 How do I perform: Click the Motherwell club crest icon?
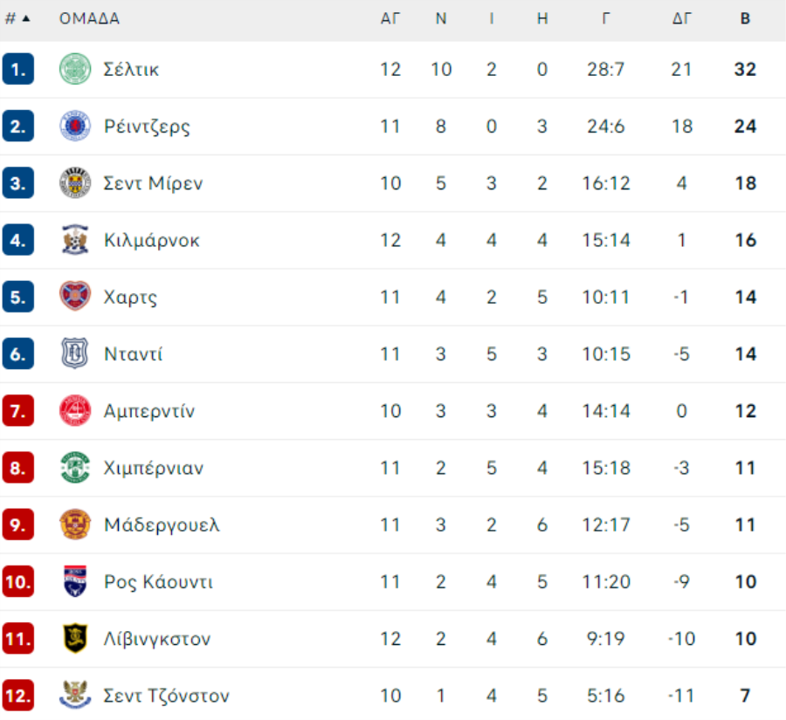75,525
